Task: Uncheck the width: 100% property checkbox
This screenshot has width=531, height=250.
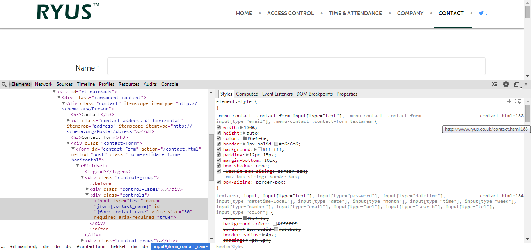Action: pyautogui.click(x=219, y=128)
